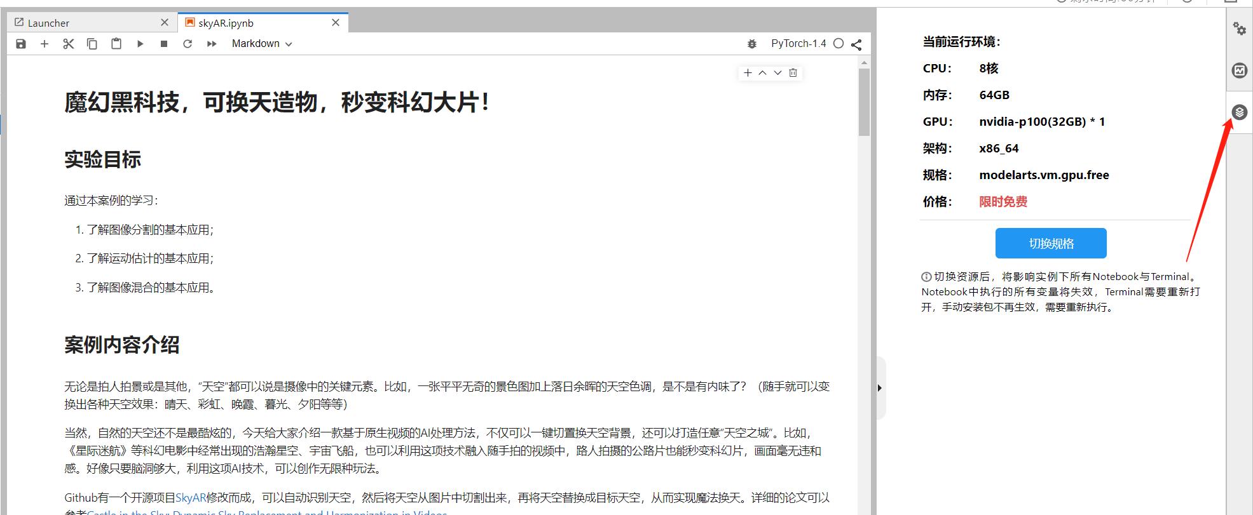Click the 了解图像混合的基本应用 list item
This screenshot has height=515, width=1253.
[151, 288]
